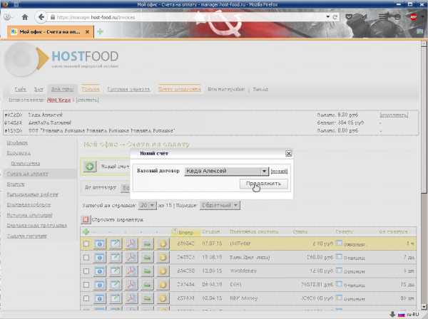Click the red reset parameters icon
The width and height of the screenshot is (428, 319).
pyautogui.click(x=86, y=220)
